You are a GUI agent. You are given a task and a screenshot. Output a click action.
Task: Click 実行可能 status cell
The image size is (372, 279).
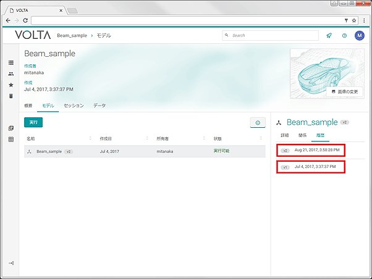[221, 151]
